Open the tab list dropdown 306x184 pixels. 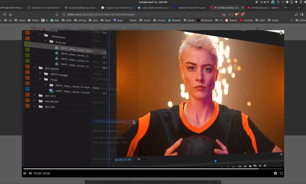pos(299,8)
